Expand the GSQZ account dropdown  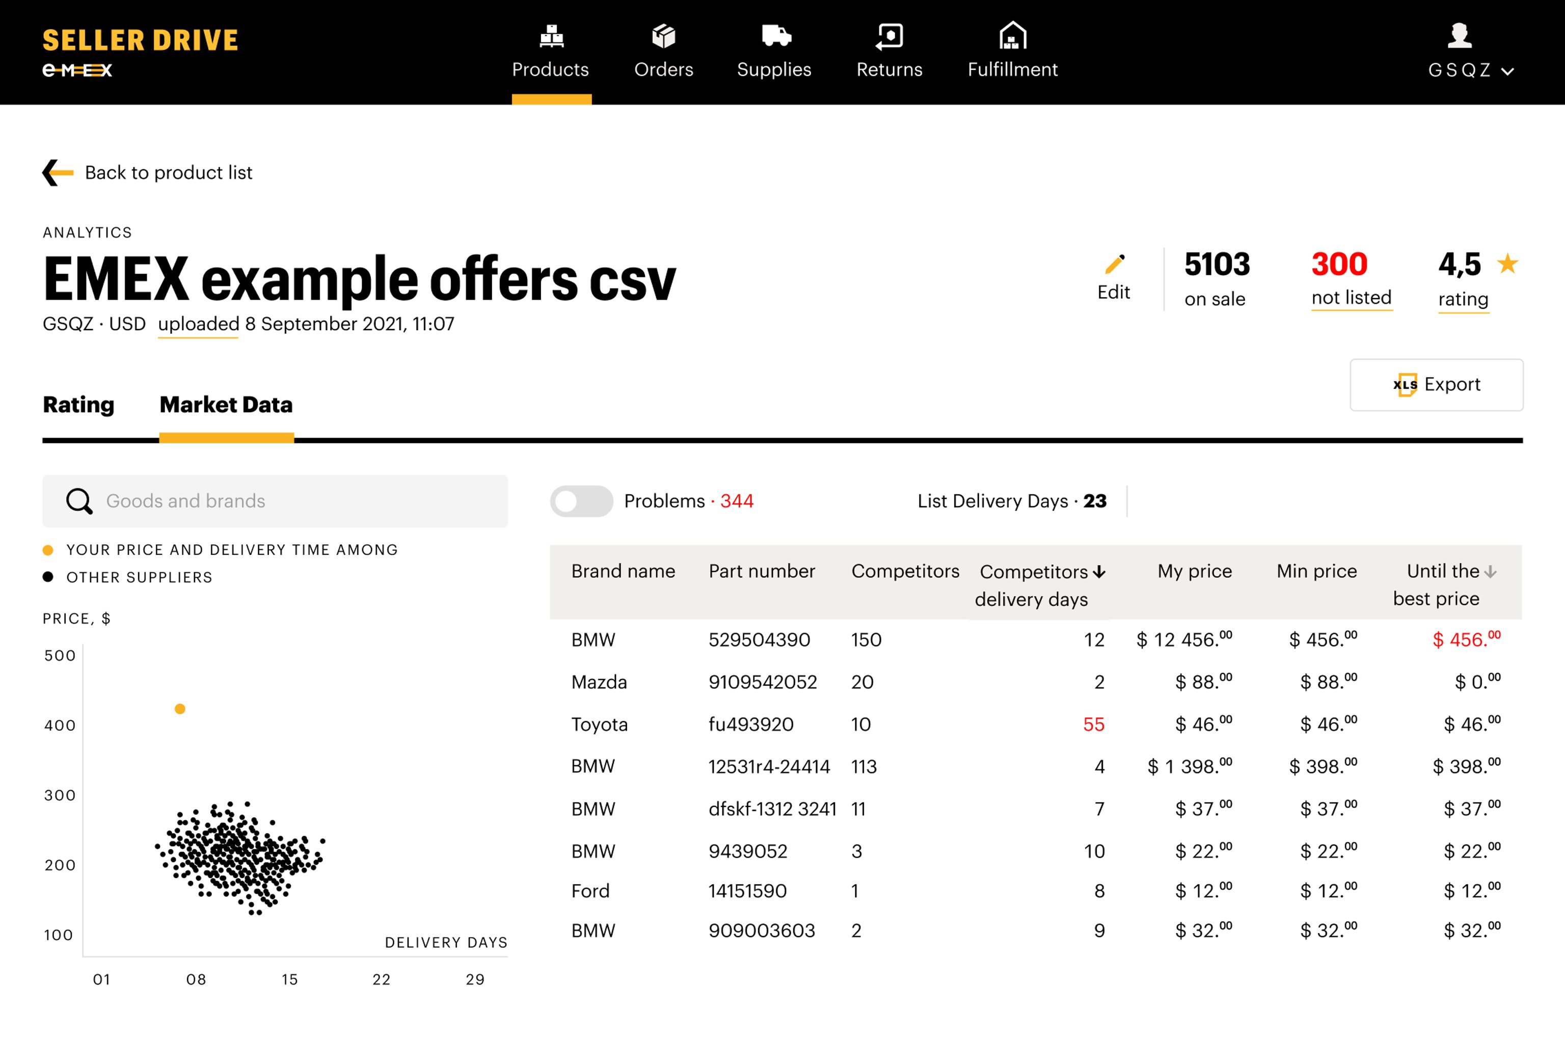(x=1508, y=71)
